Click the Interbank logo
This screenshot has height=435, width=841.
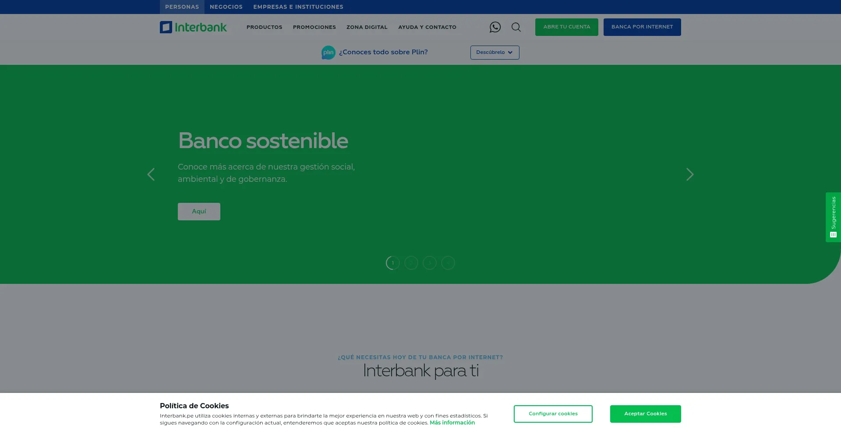(193, 27)
